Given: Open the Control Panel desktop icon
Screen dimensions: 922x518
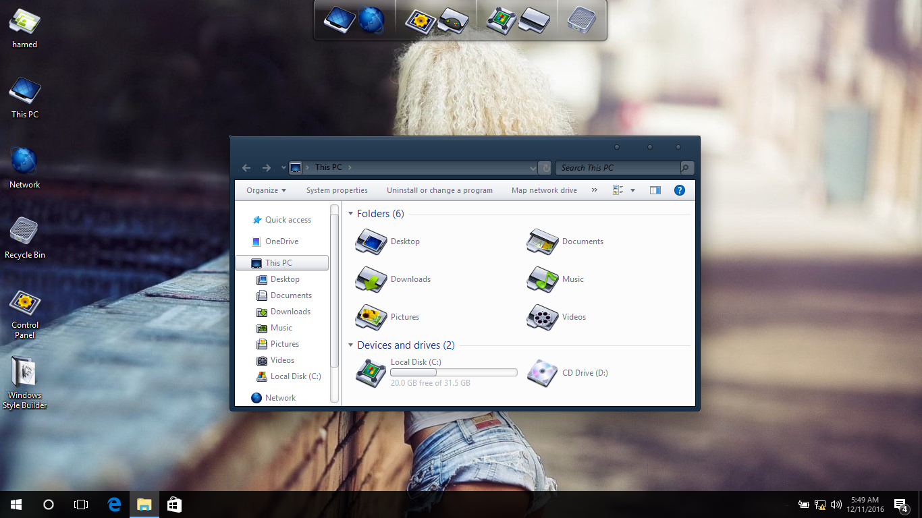Looking at the screenshot, I should pyautogui.click(x=24, y=304).
